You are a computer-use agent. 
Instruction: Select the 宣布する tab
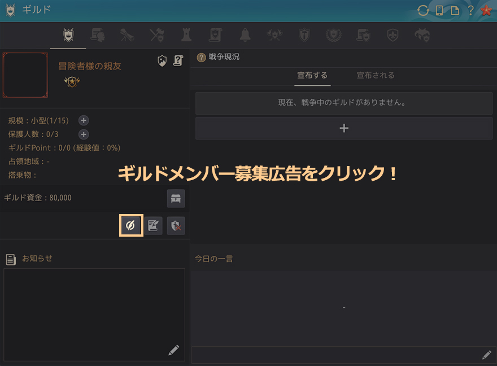(x=312, y=76)
